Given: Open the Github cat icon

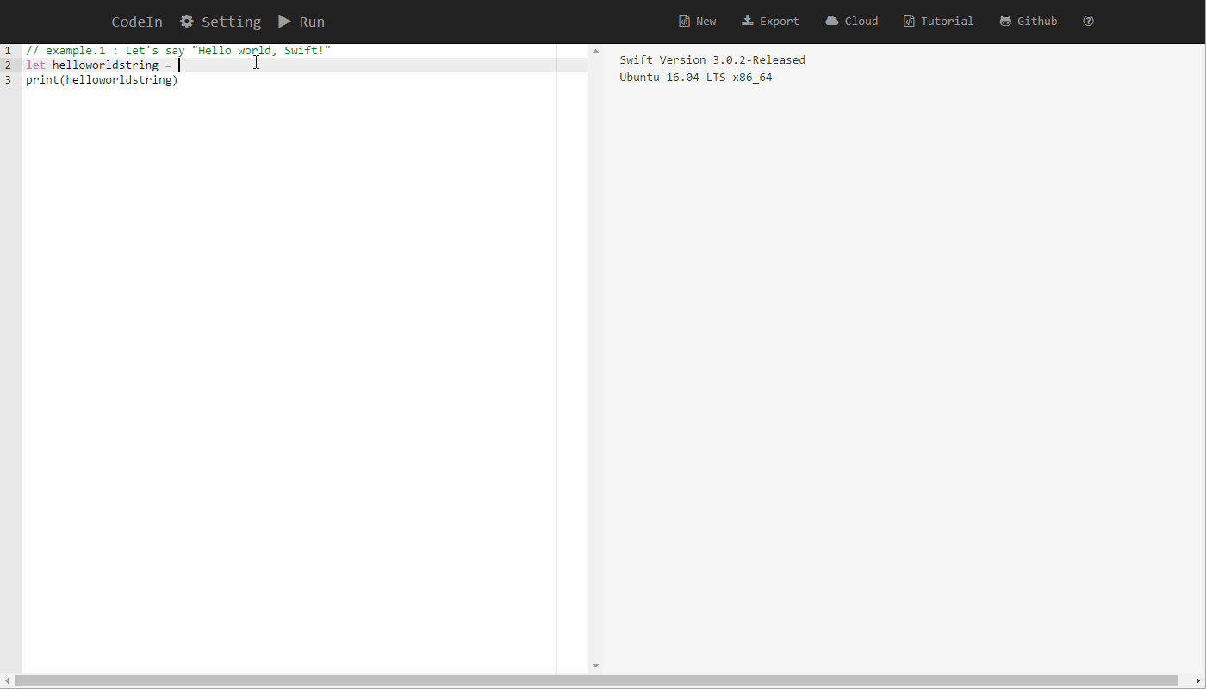Looking at the screenshot, I should [x=1005, y=21].
